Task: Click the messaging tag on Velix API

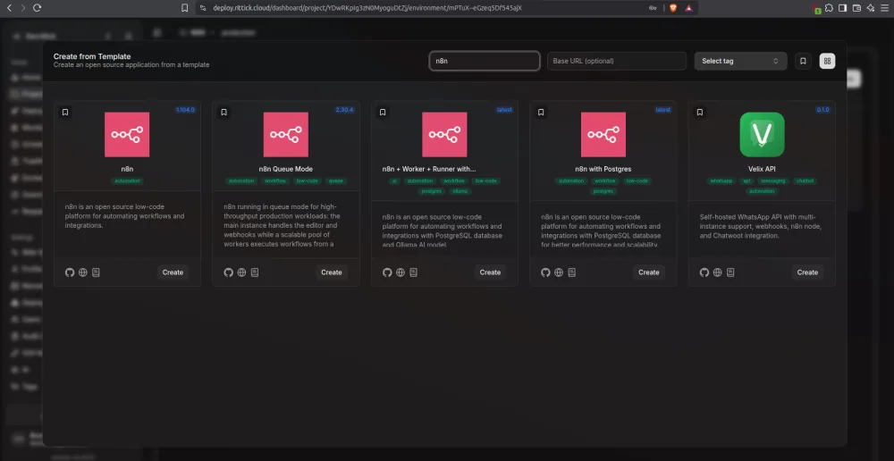Action: click(x=775, y=180)
